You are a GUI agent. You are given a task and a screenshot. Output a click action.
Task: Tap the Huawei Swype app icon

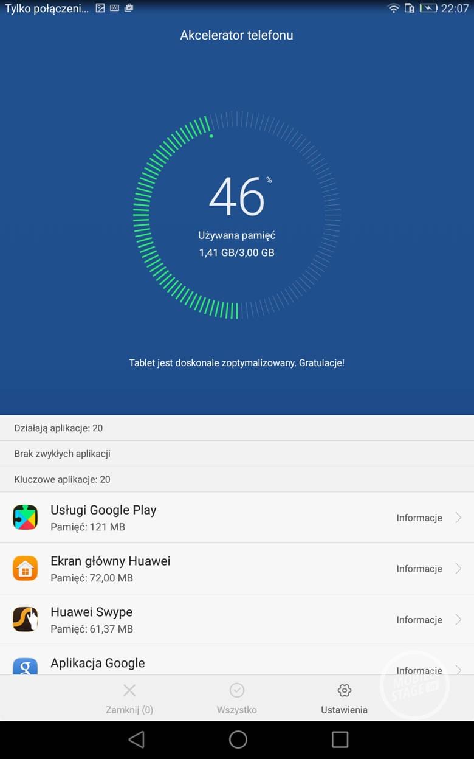point(25,620)
